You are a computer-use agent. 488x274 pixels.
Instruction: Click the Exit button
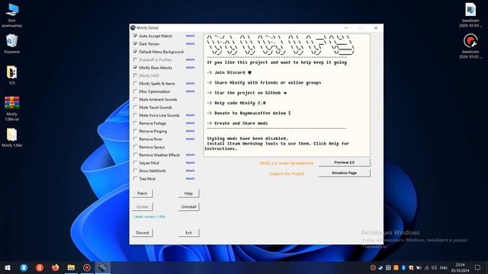pyautogui.click(x=188, y=233)
